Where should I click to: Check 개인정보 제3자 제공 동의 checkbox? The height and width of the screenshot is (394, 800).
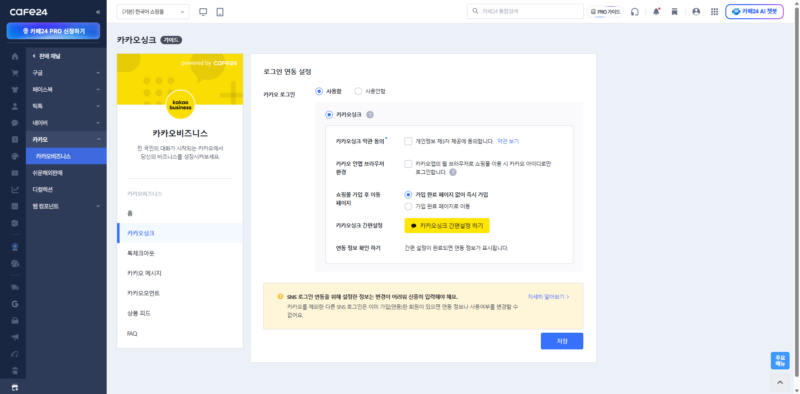(x=408, y=141)
